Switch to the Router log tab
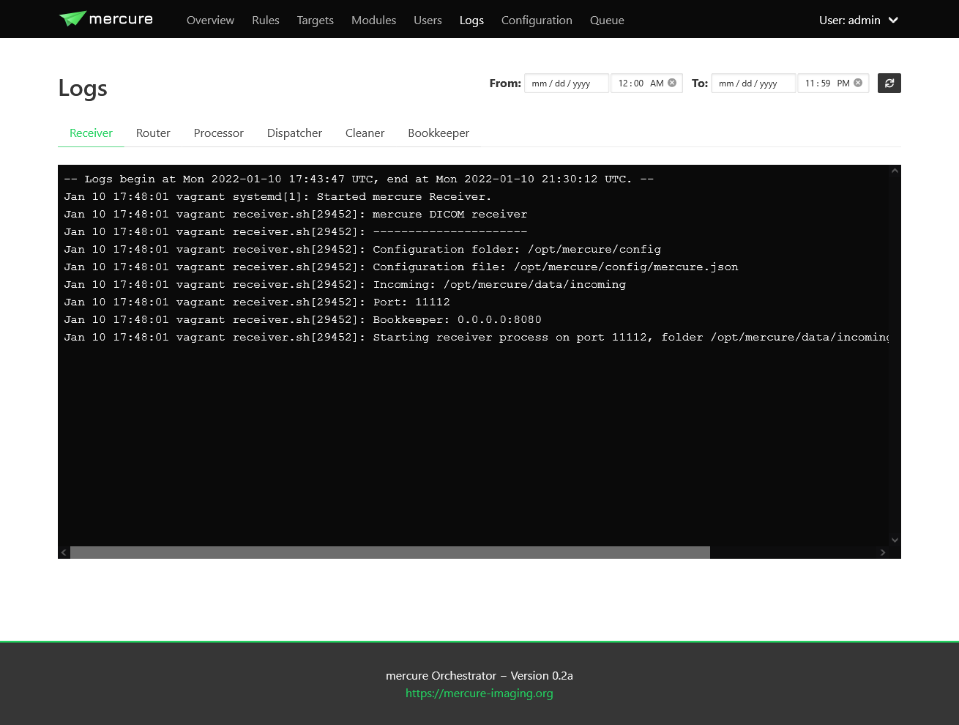959x725 pixels. [x=153, y=133]
